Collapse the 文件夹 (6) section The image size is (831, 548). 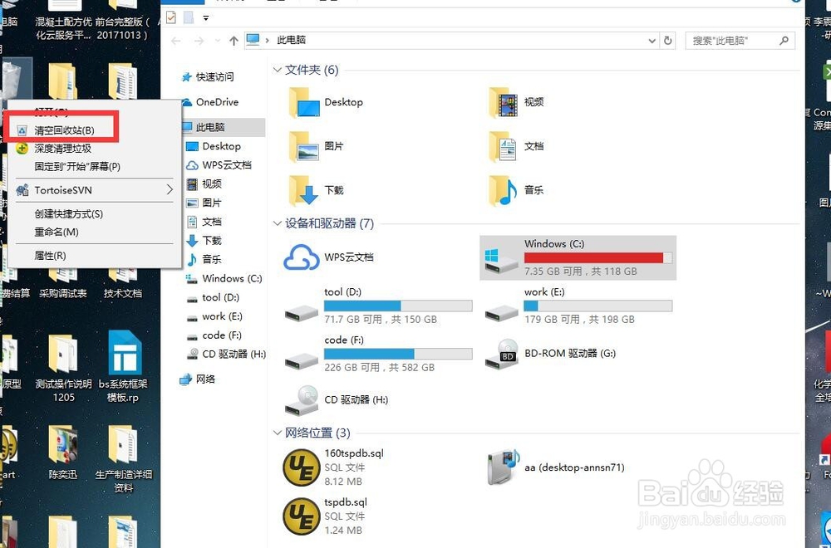(277, 70)
